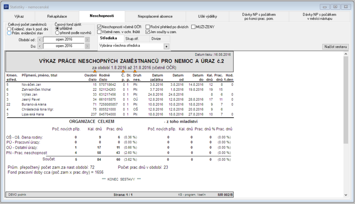Choose přesně podle rozvrhů option

click(57, 33)
